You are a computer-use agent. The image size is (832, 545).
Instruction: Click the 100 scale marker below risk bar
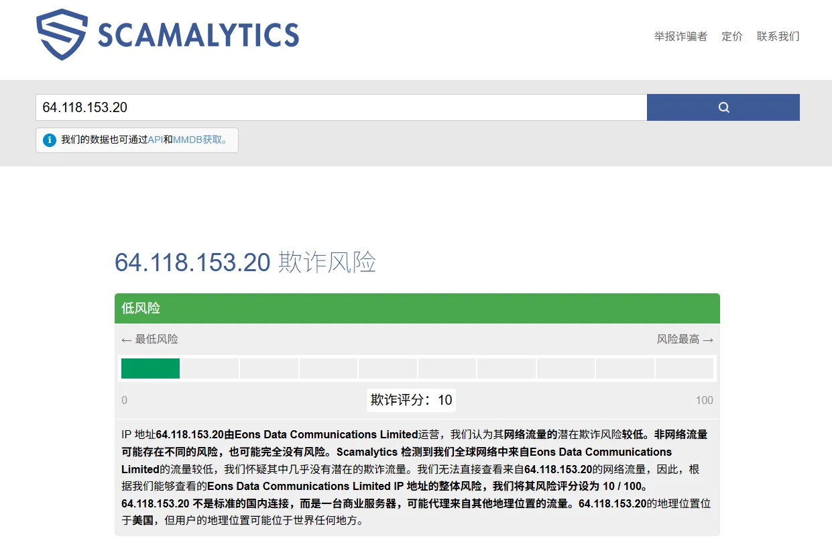point(704,399)
